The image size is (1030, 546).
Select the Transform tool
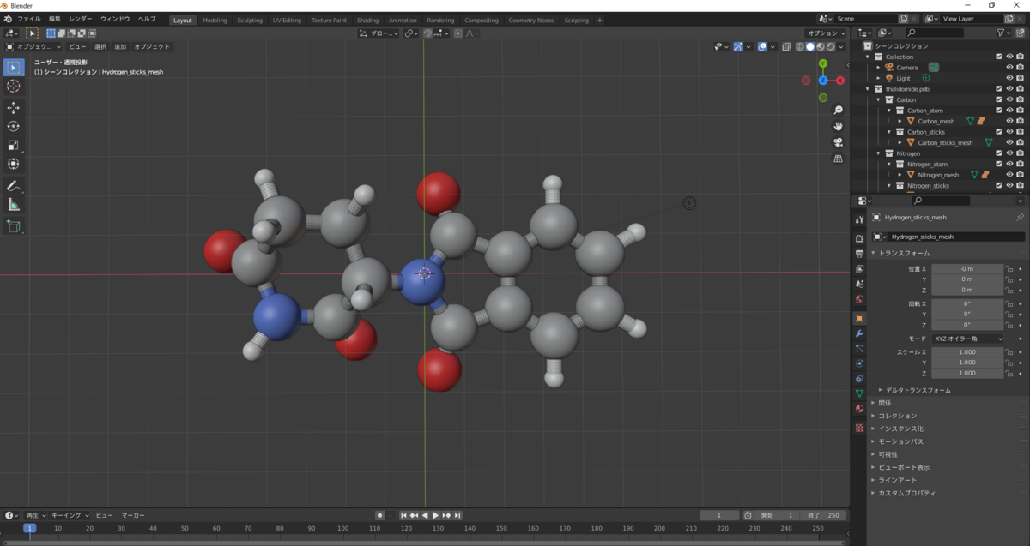point(14,164)
